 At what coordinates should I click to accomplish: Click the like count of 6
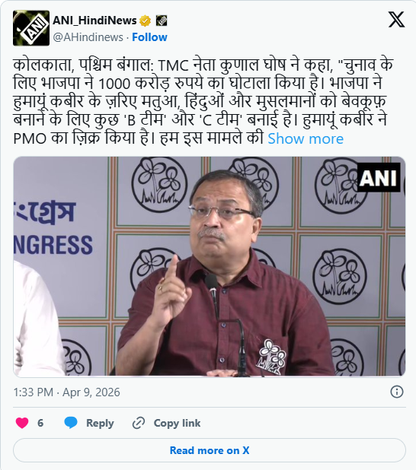tap(40, 423)
